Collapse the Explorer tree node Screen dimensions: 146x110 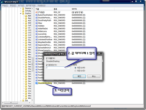coord(21,13)
